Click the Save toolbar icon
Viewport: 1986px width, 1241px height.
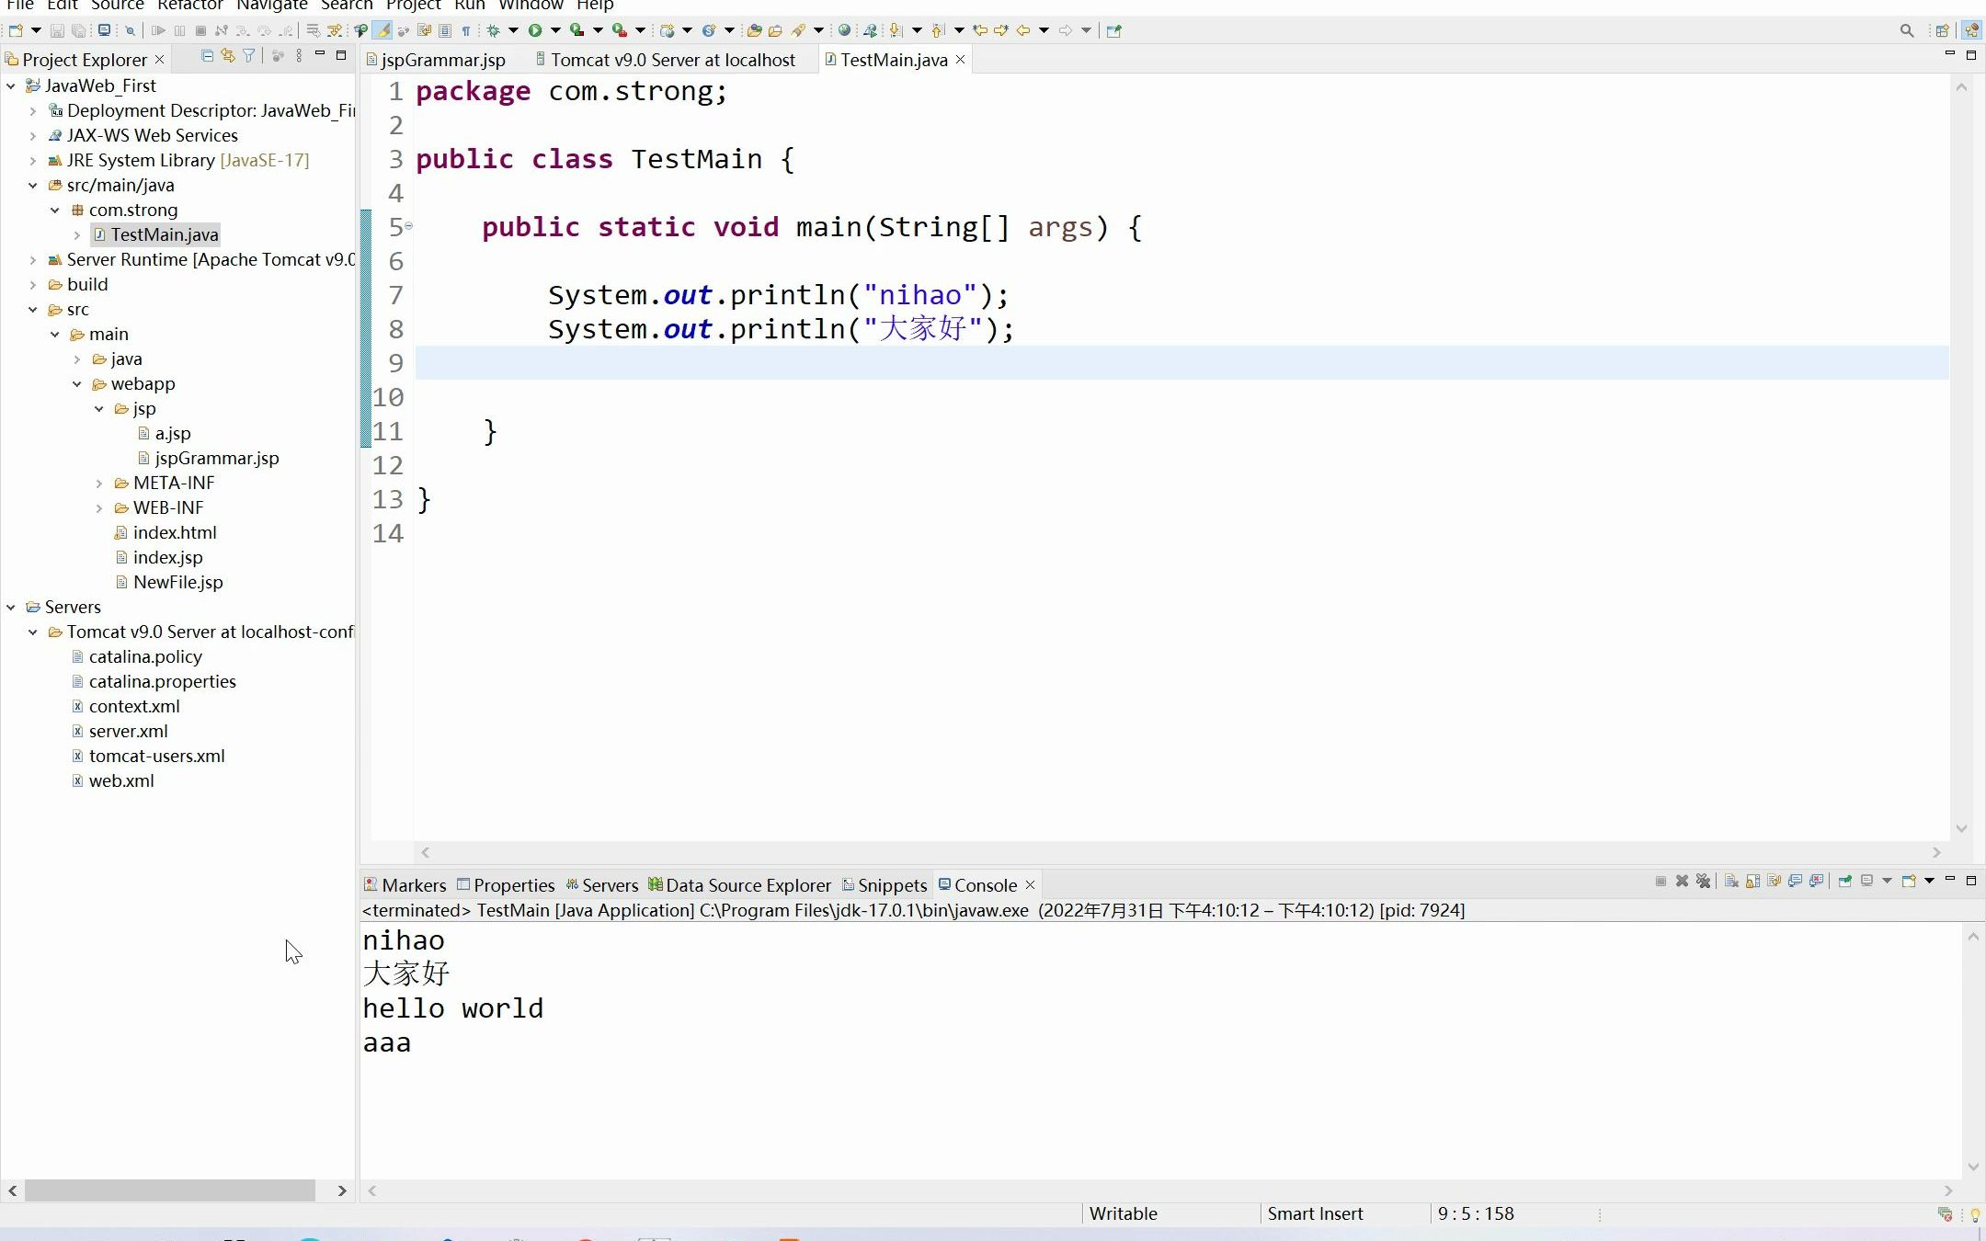(57, 30)
